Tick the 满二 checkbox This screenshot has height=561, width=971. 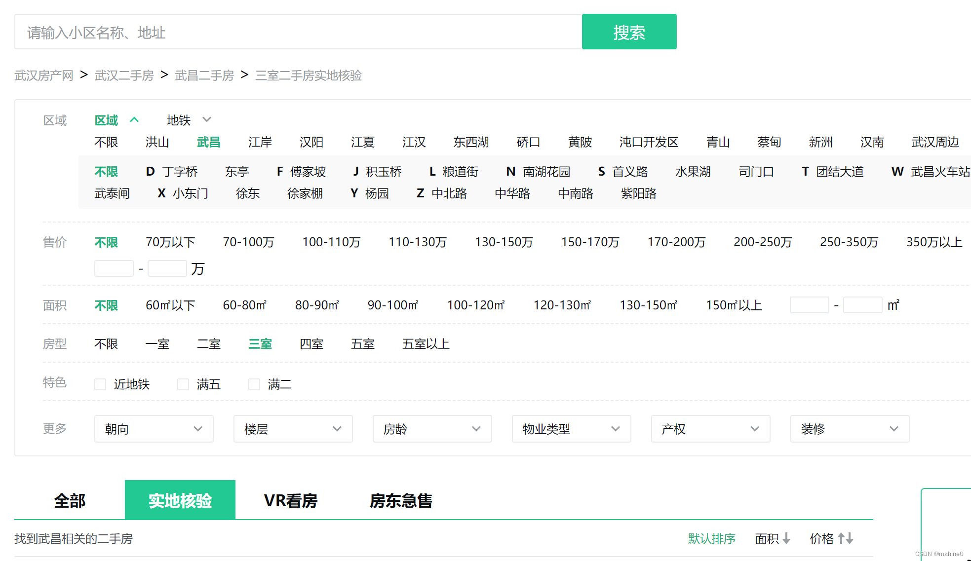coord(254,384)
